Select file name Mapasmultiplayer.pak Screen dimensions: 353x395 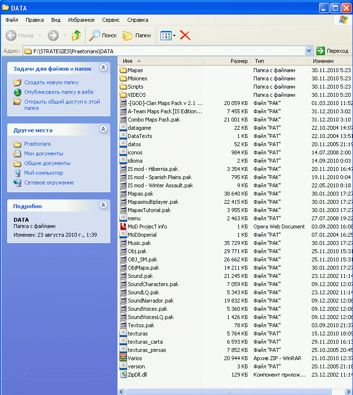click(153, 202)
